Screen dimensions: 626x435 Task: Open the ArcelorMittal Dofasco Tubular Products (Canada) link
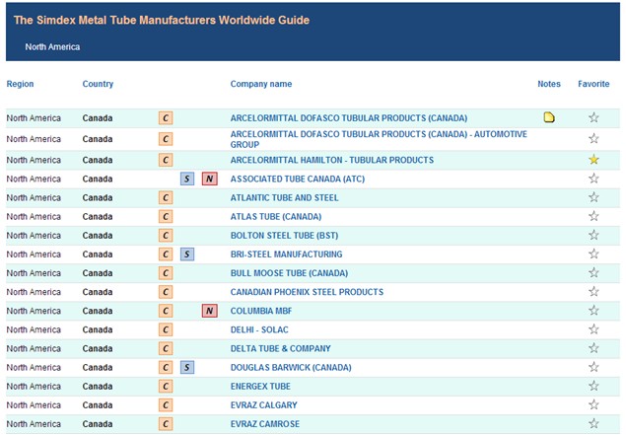pos(349,118)
